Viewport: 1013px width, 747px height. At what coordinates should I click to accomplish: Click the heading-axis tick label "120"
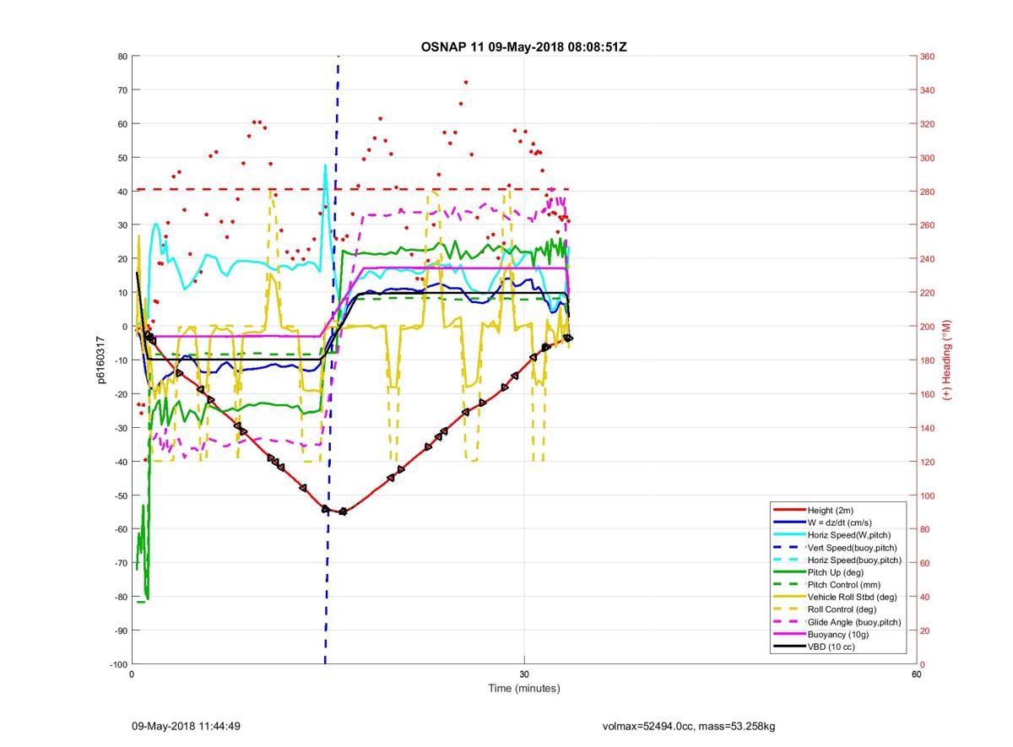[929, 462]
